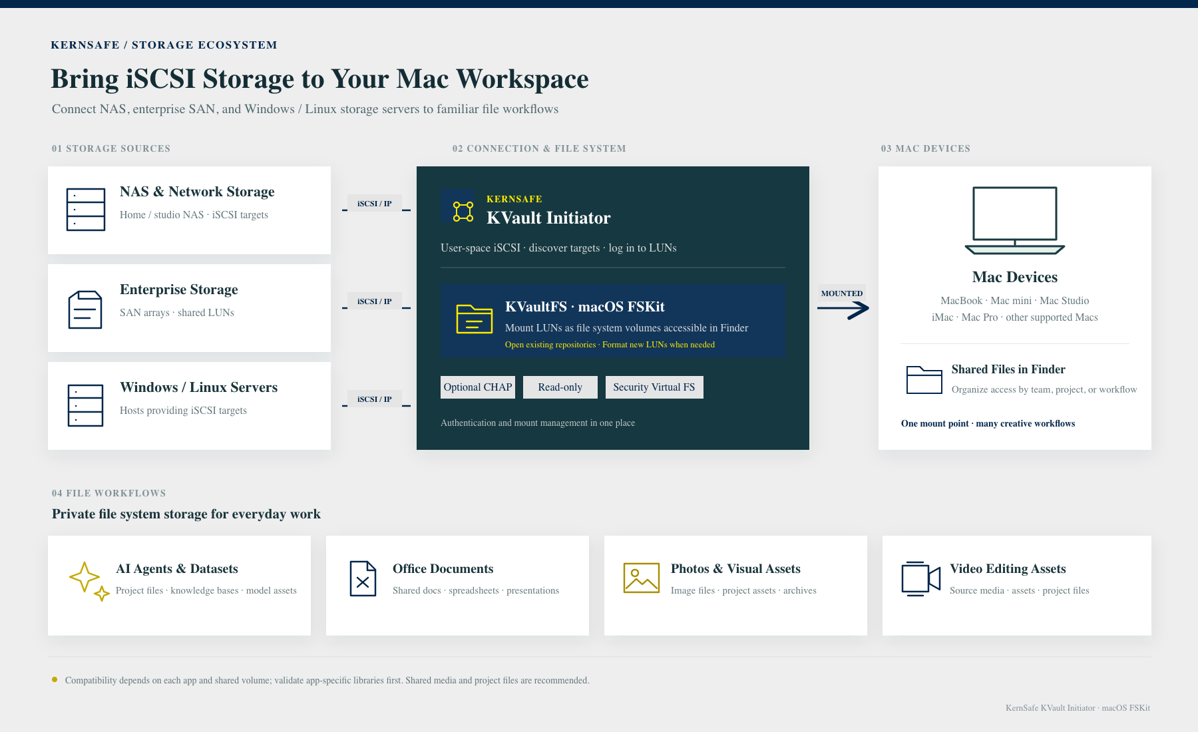Screen dimensions: 1198x732
Task: Click the iSCSI / IP label beside Enterprise Storage
Action: [x=375, y=301]
